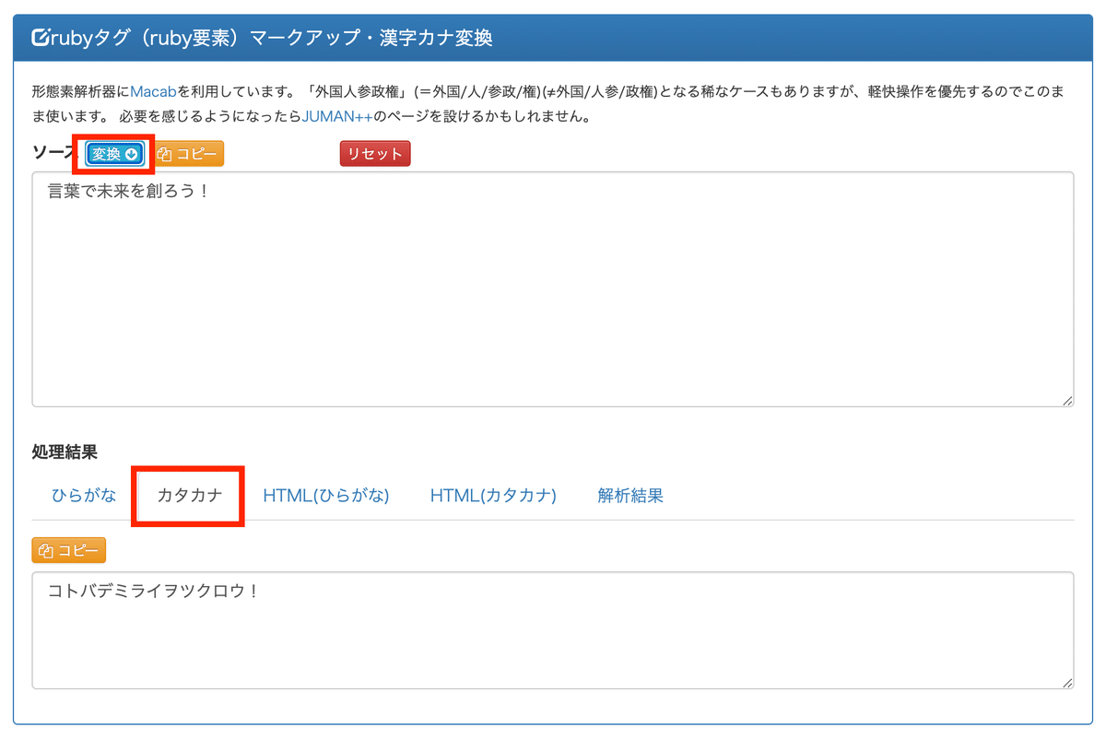Click the red リセット button

(x=375, y=154)
